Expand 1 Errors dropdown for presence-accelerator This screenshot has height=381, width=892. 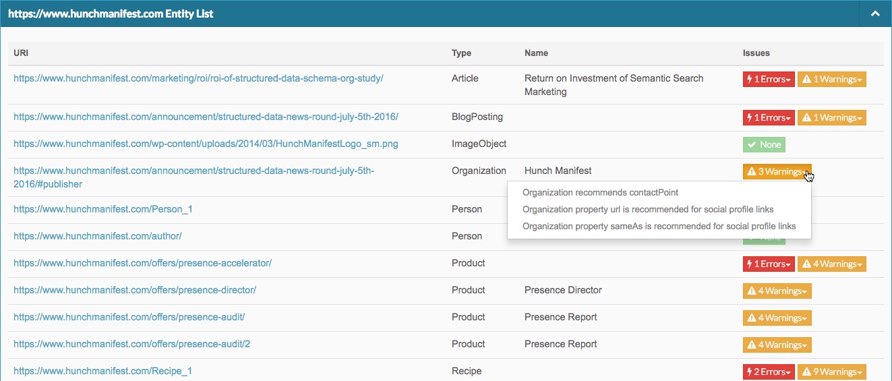click(x=769, y=264)
